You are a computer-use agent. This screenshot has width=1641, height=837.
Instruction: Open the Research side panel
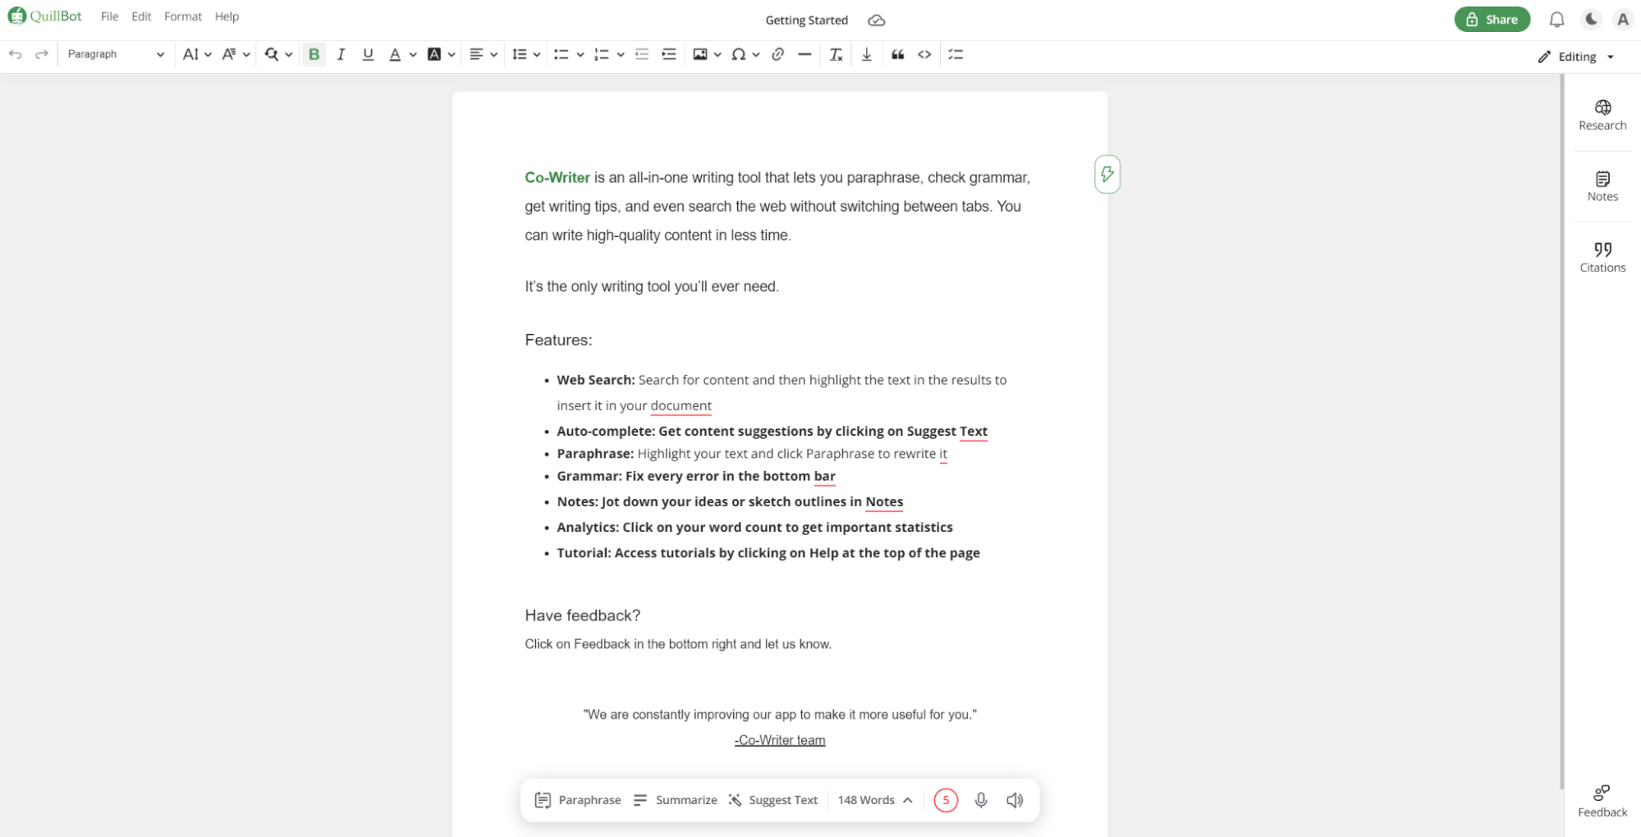coord(1602,115)
